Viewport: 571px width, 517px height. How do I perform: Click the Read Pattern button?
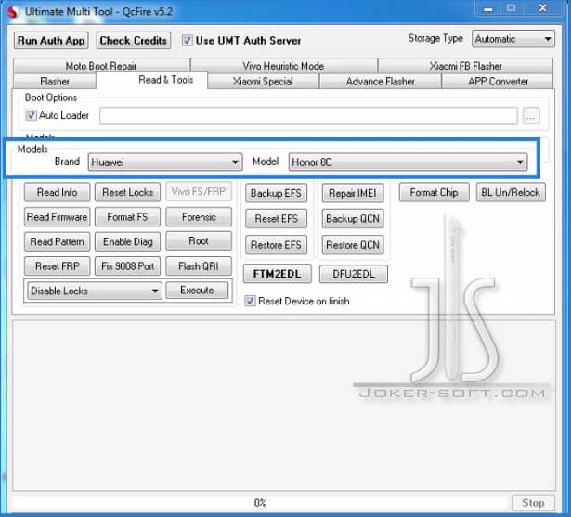(x=58, y=241)
